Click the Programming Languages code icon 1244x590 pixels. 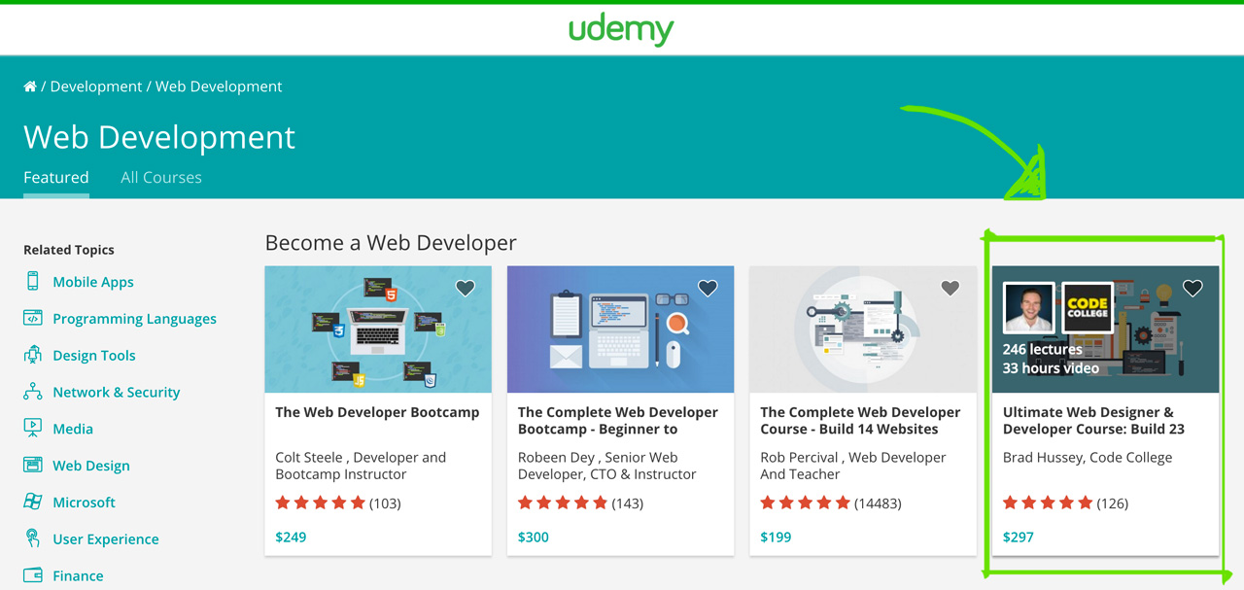33,318
